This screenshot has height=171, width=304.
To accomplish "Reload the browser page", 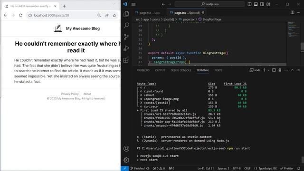I will 20,15.
